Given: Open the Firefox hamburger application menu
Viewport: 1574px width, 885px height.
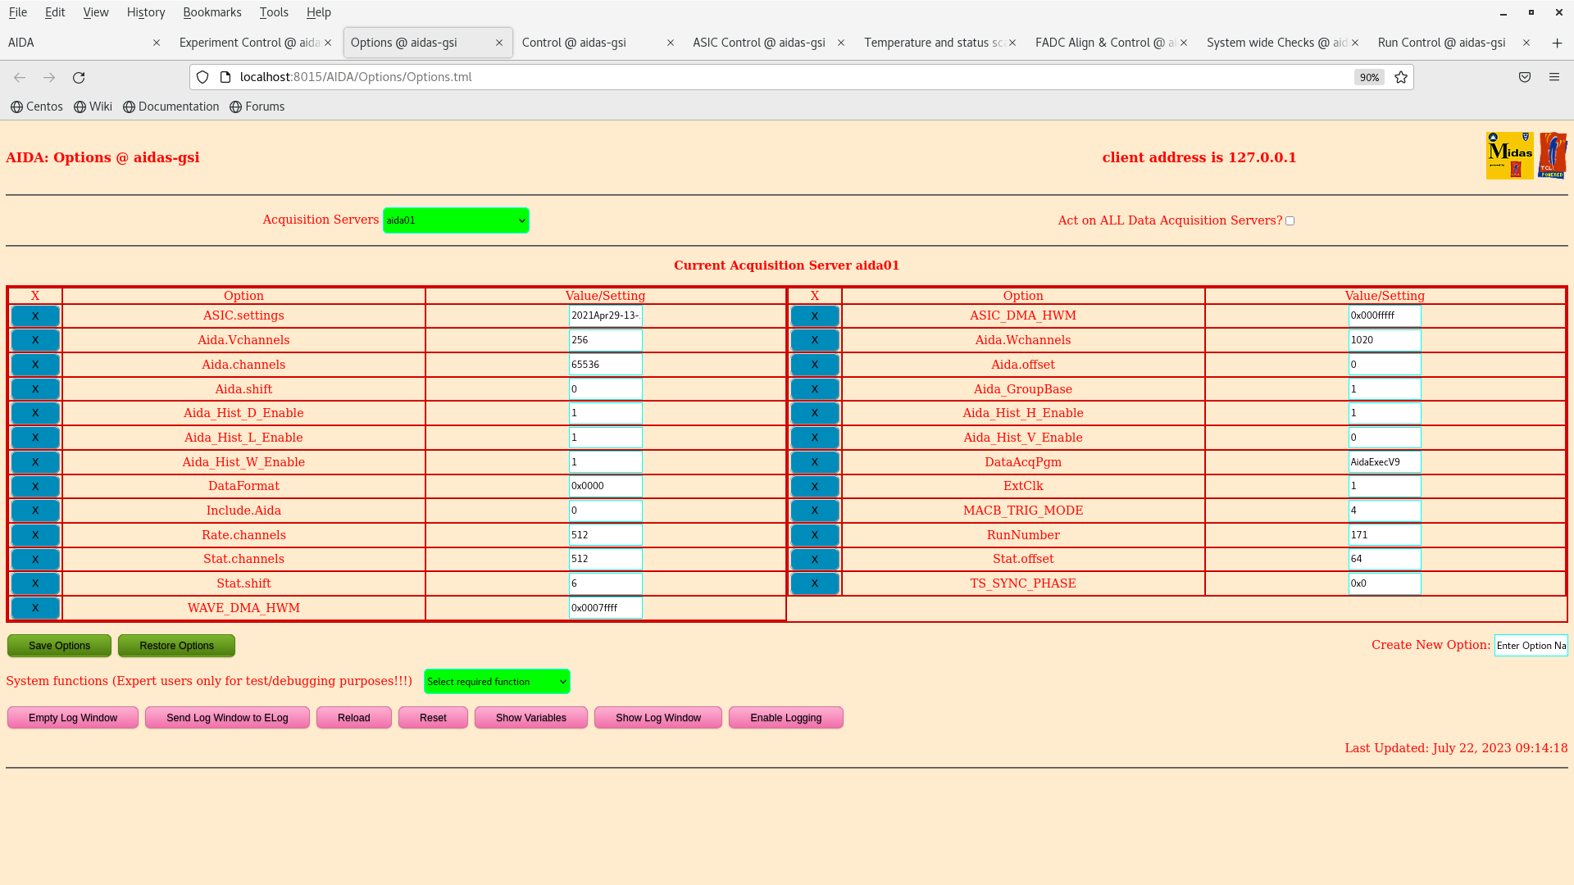Looking at the screenshot, I should pyautogui.click(x=1554, y=77).
